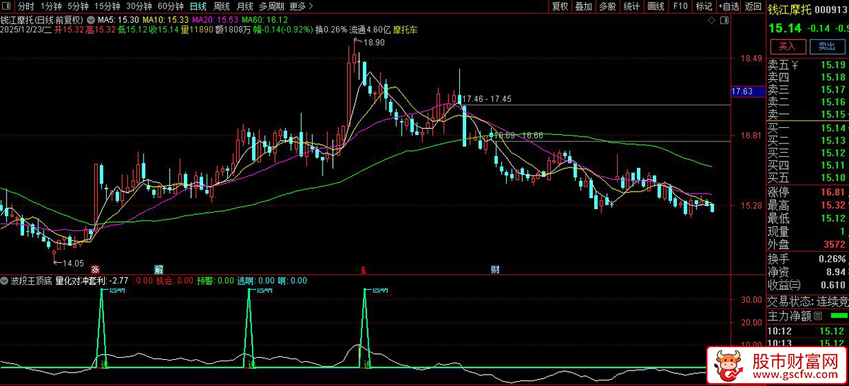Add stock via +自选 button
The image size is (849, 386).
(x=728, y=6)
